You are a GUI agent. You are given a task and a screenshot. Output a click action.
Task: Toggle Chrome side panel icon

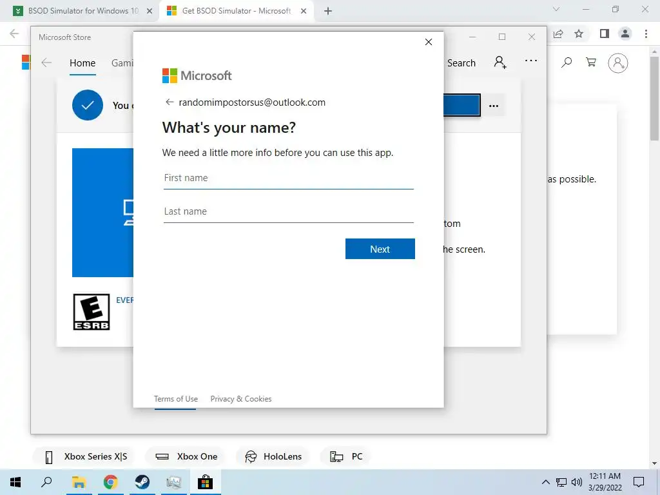click(605, 34)
